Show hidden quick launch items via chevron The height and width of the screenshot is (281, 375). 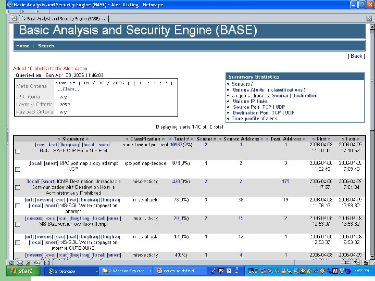236,271
